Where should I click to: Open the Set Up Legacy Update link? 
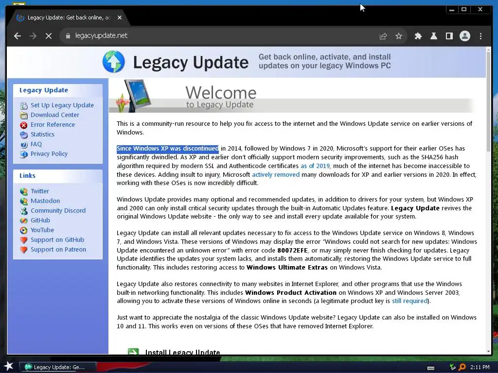tap(62, 105)
